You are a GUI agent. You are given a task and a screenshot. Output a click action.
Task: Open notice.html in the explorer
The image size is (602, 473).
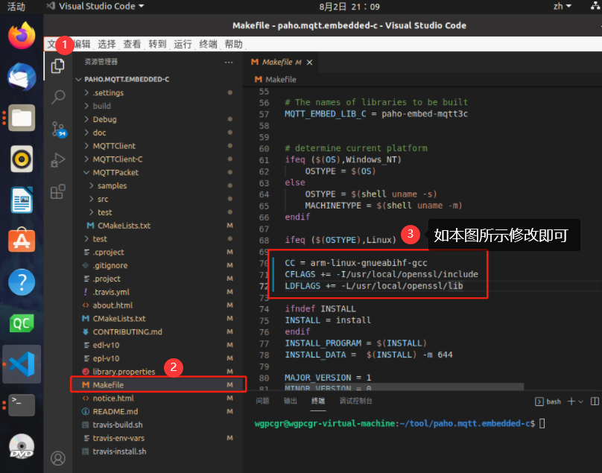(158, 398)
